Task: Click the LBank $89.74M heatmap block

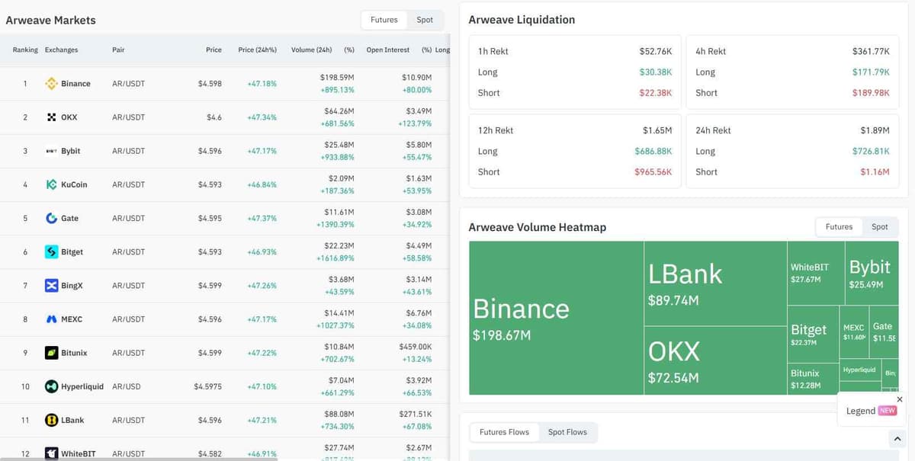Action: point(715,284)
